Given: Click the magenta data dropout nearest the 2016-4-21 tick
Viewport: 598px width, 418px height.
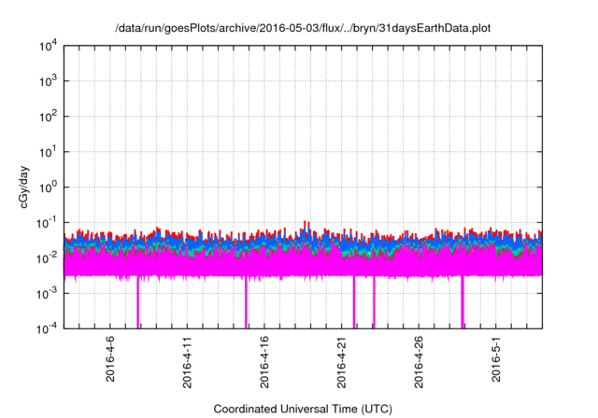Looking at the screenshot, I should [354, 302].
